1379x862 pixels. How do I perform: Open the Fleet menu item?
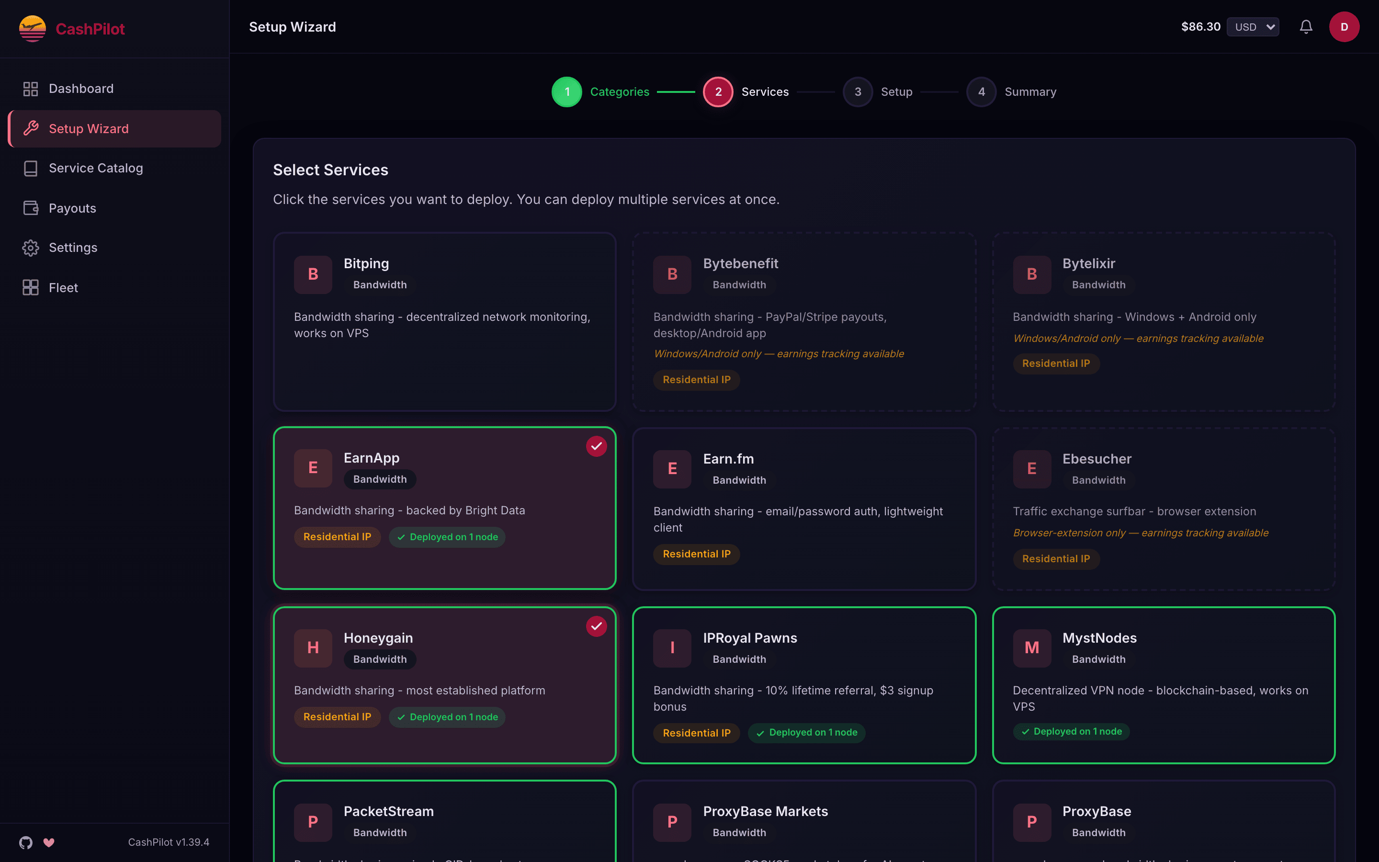[114, 287]
